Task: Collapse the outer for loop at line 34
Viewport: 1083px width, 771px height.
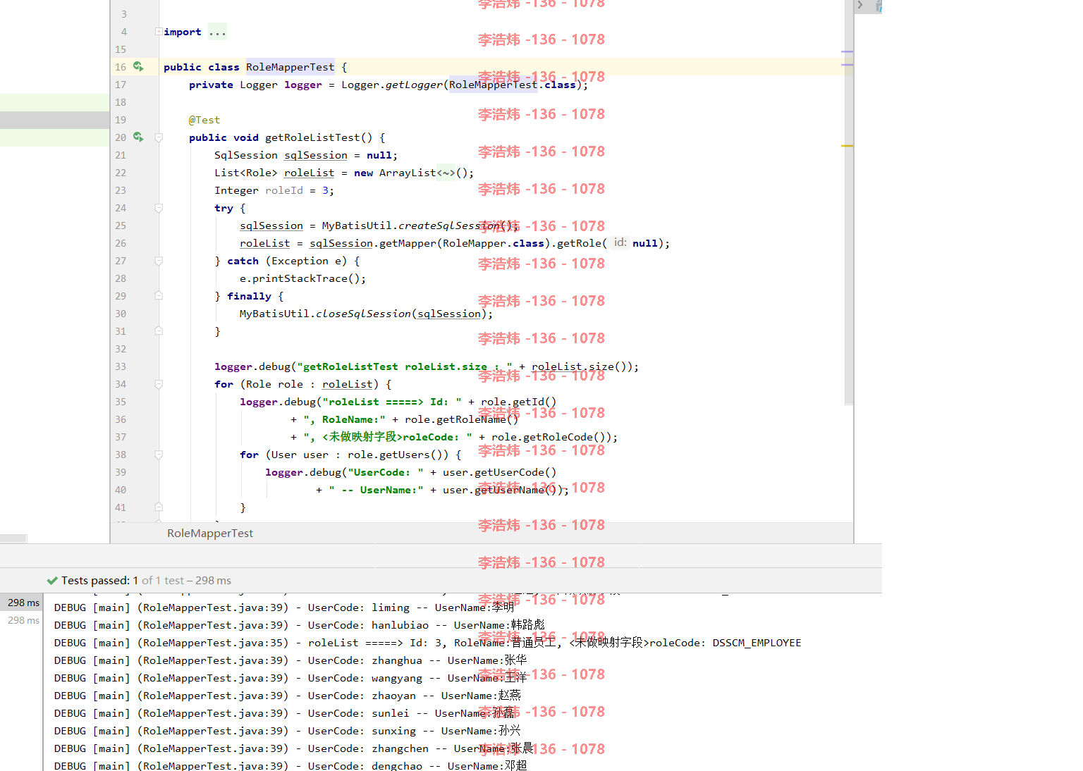Action: [159, 384]
